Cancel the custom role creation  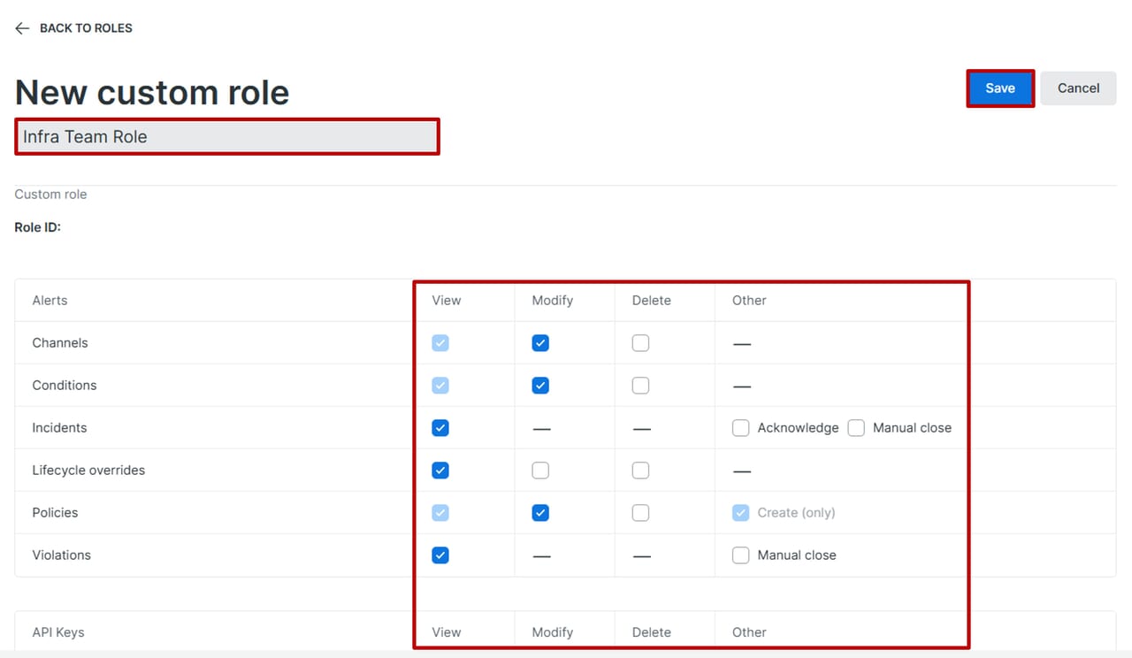pyautogui.click(x=1078, y=88)
